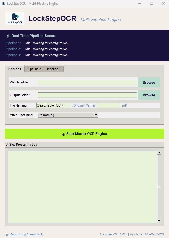Open the After Processing dropdown arrow
Screen dimensions: 169x238
tap(96, 115)
